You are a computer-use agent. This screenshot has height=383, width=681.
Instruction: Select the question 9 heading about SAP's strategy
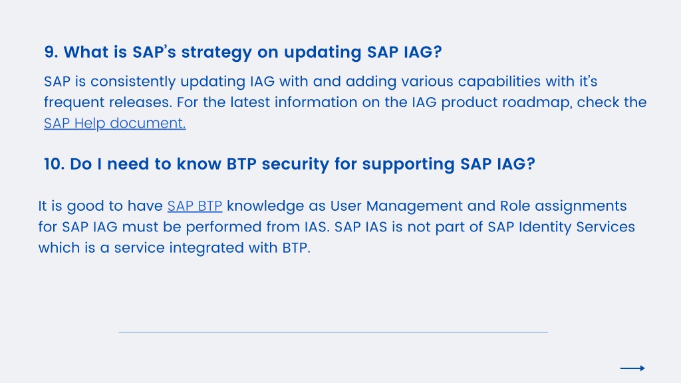tap(243, 52)
